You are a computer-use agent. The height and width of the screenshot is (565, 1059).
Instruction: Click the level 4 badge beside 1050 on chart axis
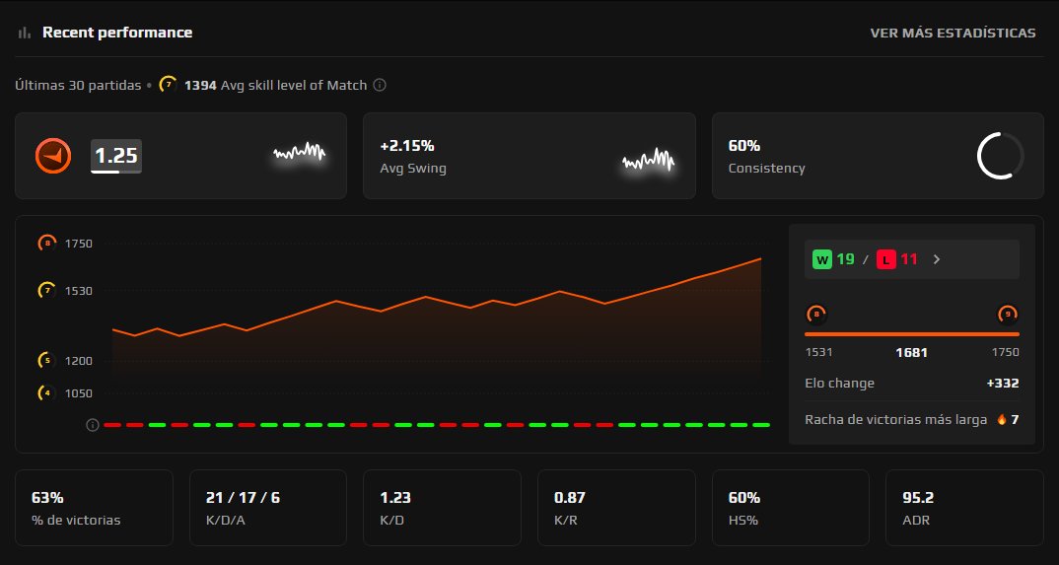(46, 392)
